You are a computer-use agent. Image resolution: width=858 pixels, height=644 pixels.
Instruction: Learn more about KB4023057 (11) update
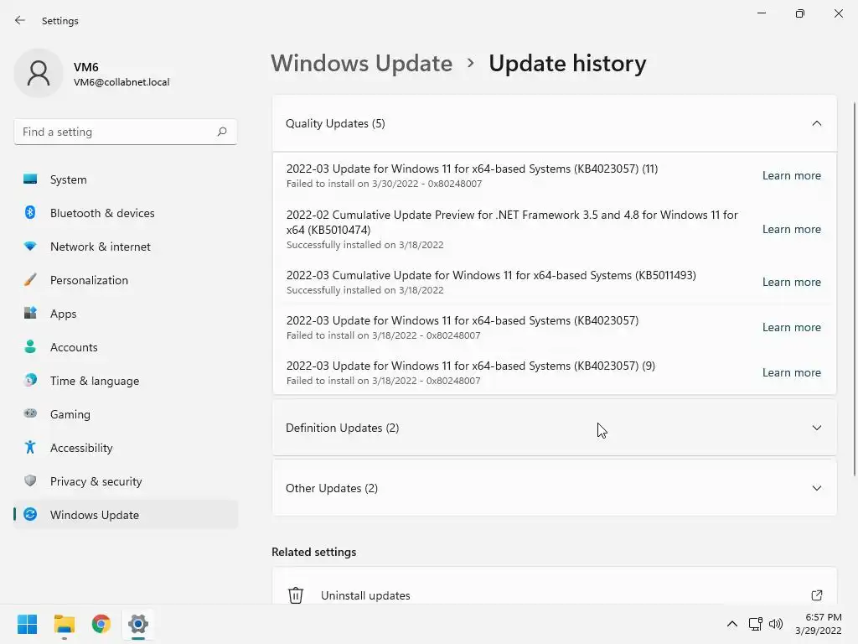click(791, 175)
